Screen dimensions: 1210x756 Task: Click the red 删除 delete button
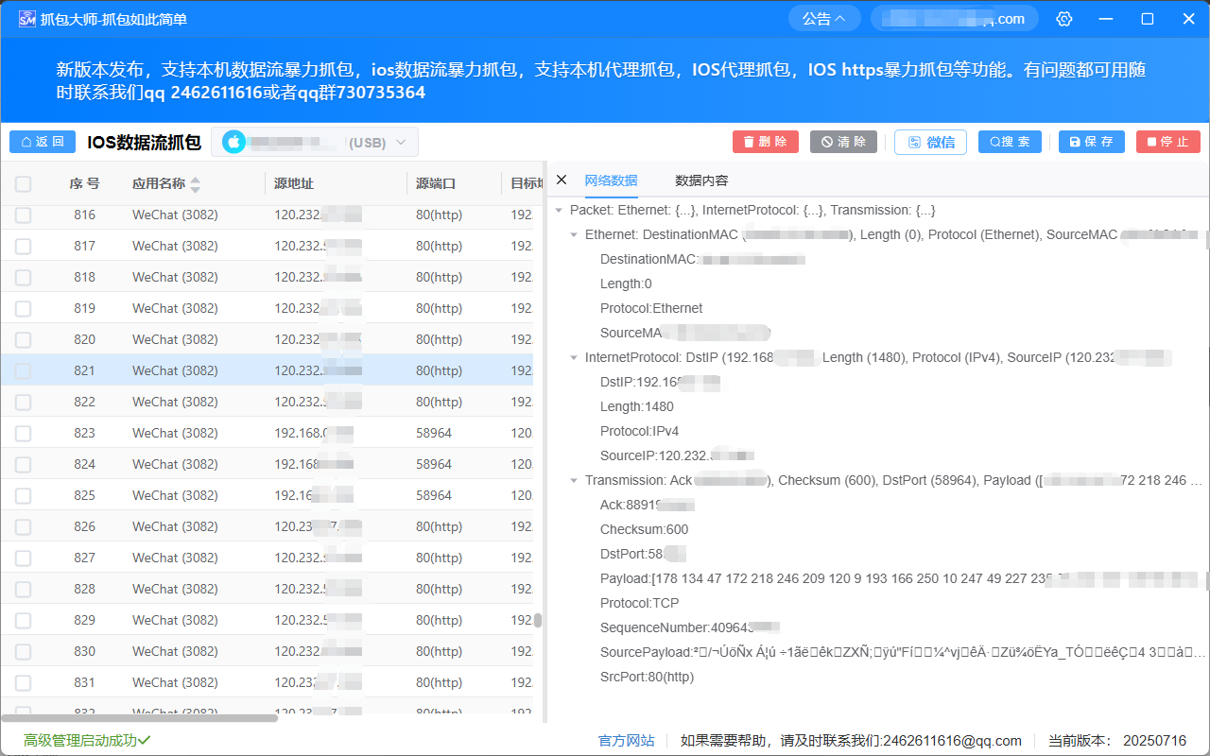tap(766, 142)
